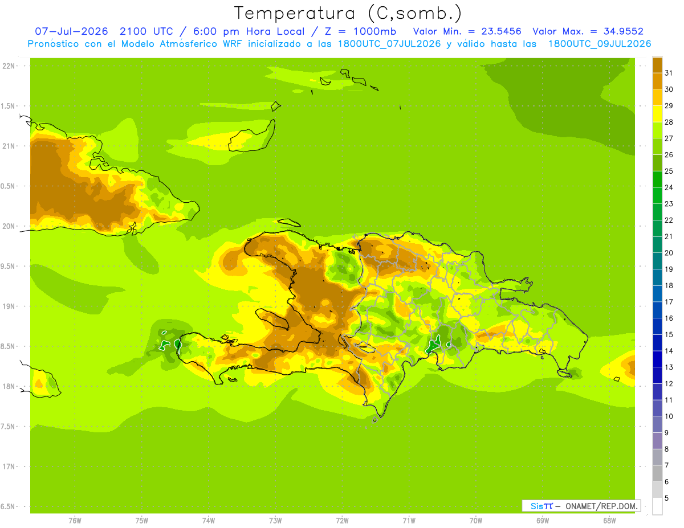The width and height of the screenshot is (684, 528).
Task: Click the colorbar value label '15'
Action: (669, 335)
